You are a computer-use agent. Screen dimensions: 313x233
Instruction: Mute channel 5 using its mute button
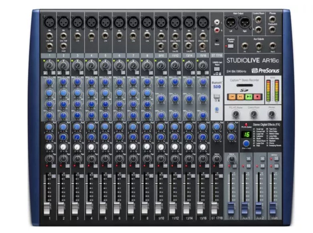(x=109, y=166)
